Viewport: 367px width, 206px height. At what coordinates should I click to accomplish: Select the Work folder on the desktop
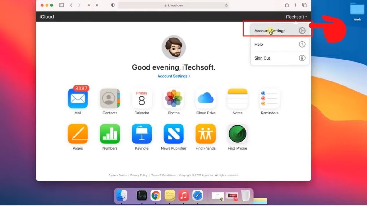tap(357, 12)
